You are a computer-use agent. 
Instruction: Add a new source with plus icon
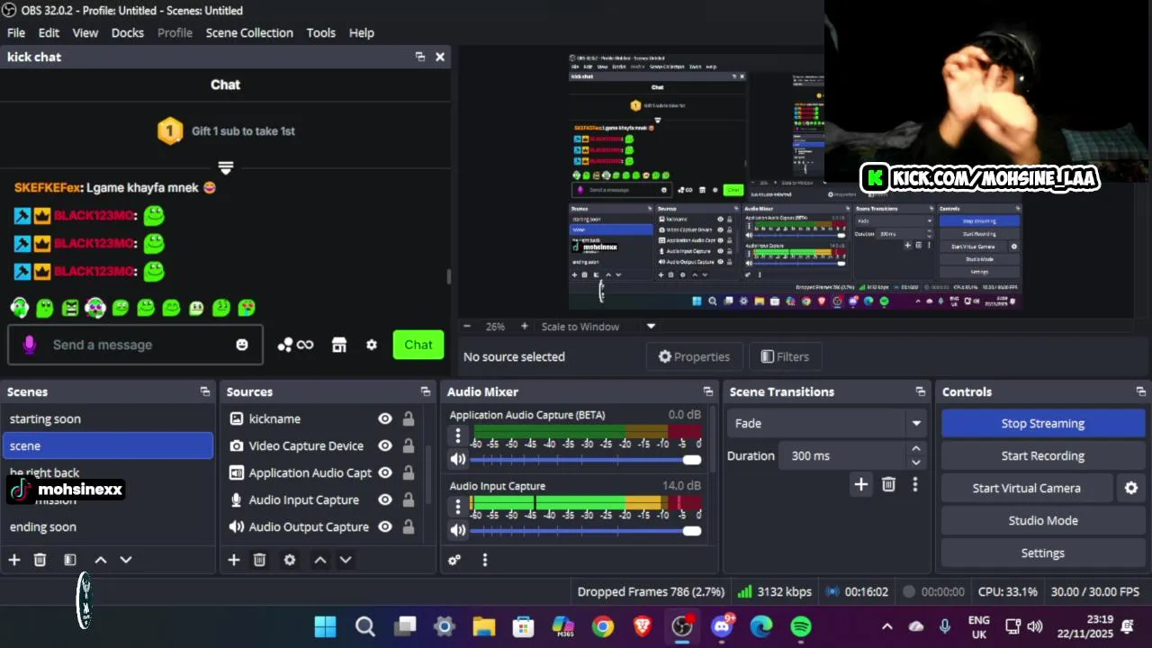234,560
